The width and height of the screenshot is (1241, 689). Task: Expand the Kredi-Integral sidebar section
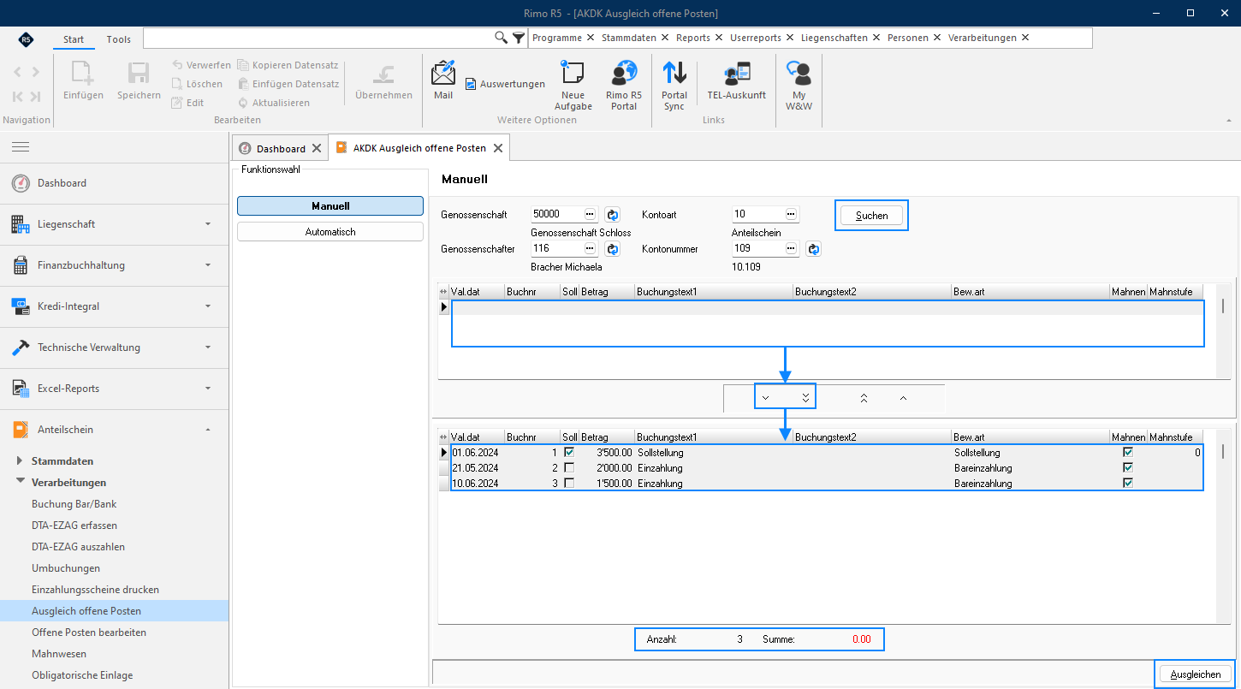click(x=114, y=306)
